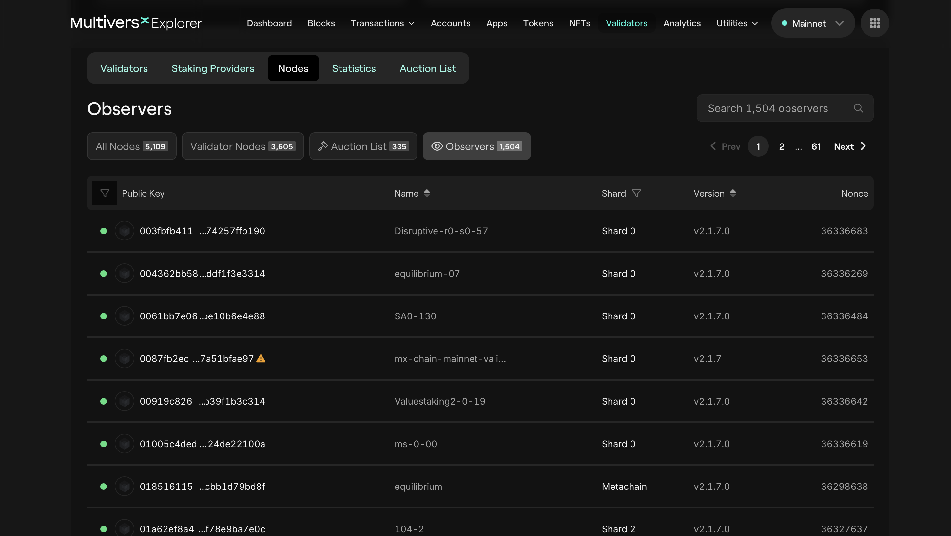Click Shard 0 in equilibrium-07 row

pyautogui.click(x=618, y=274)
